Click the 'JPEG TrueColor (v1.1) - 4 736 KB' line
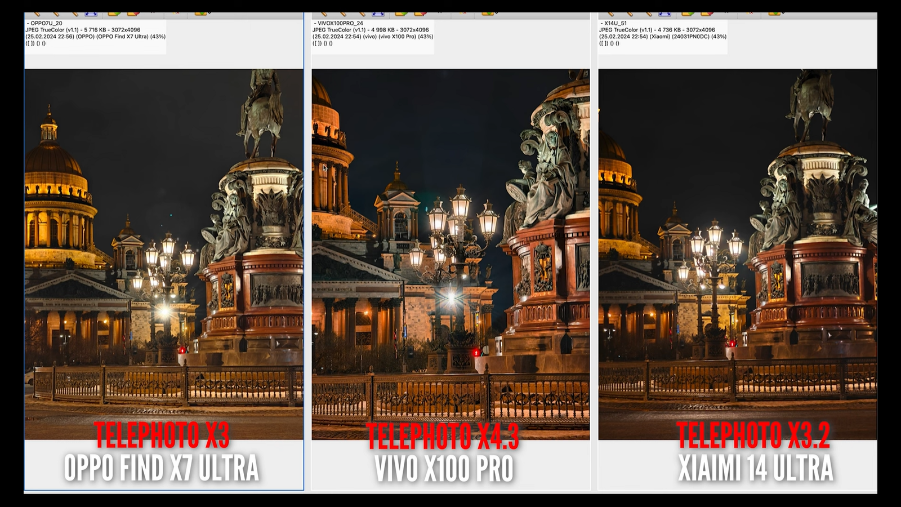Image resolution: width=901 pixels, height=507 pixels. pos(657,30)
